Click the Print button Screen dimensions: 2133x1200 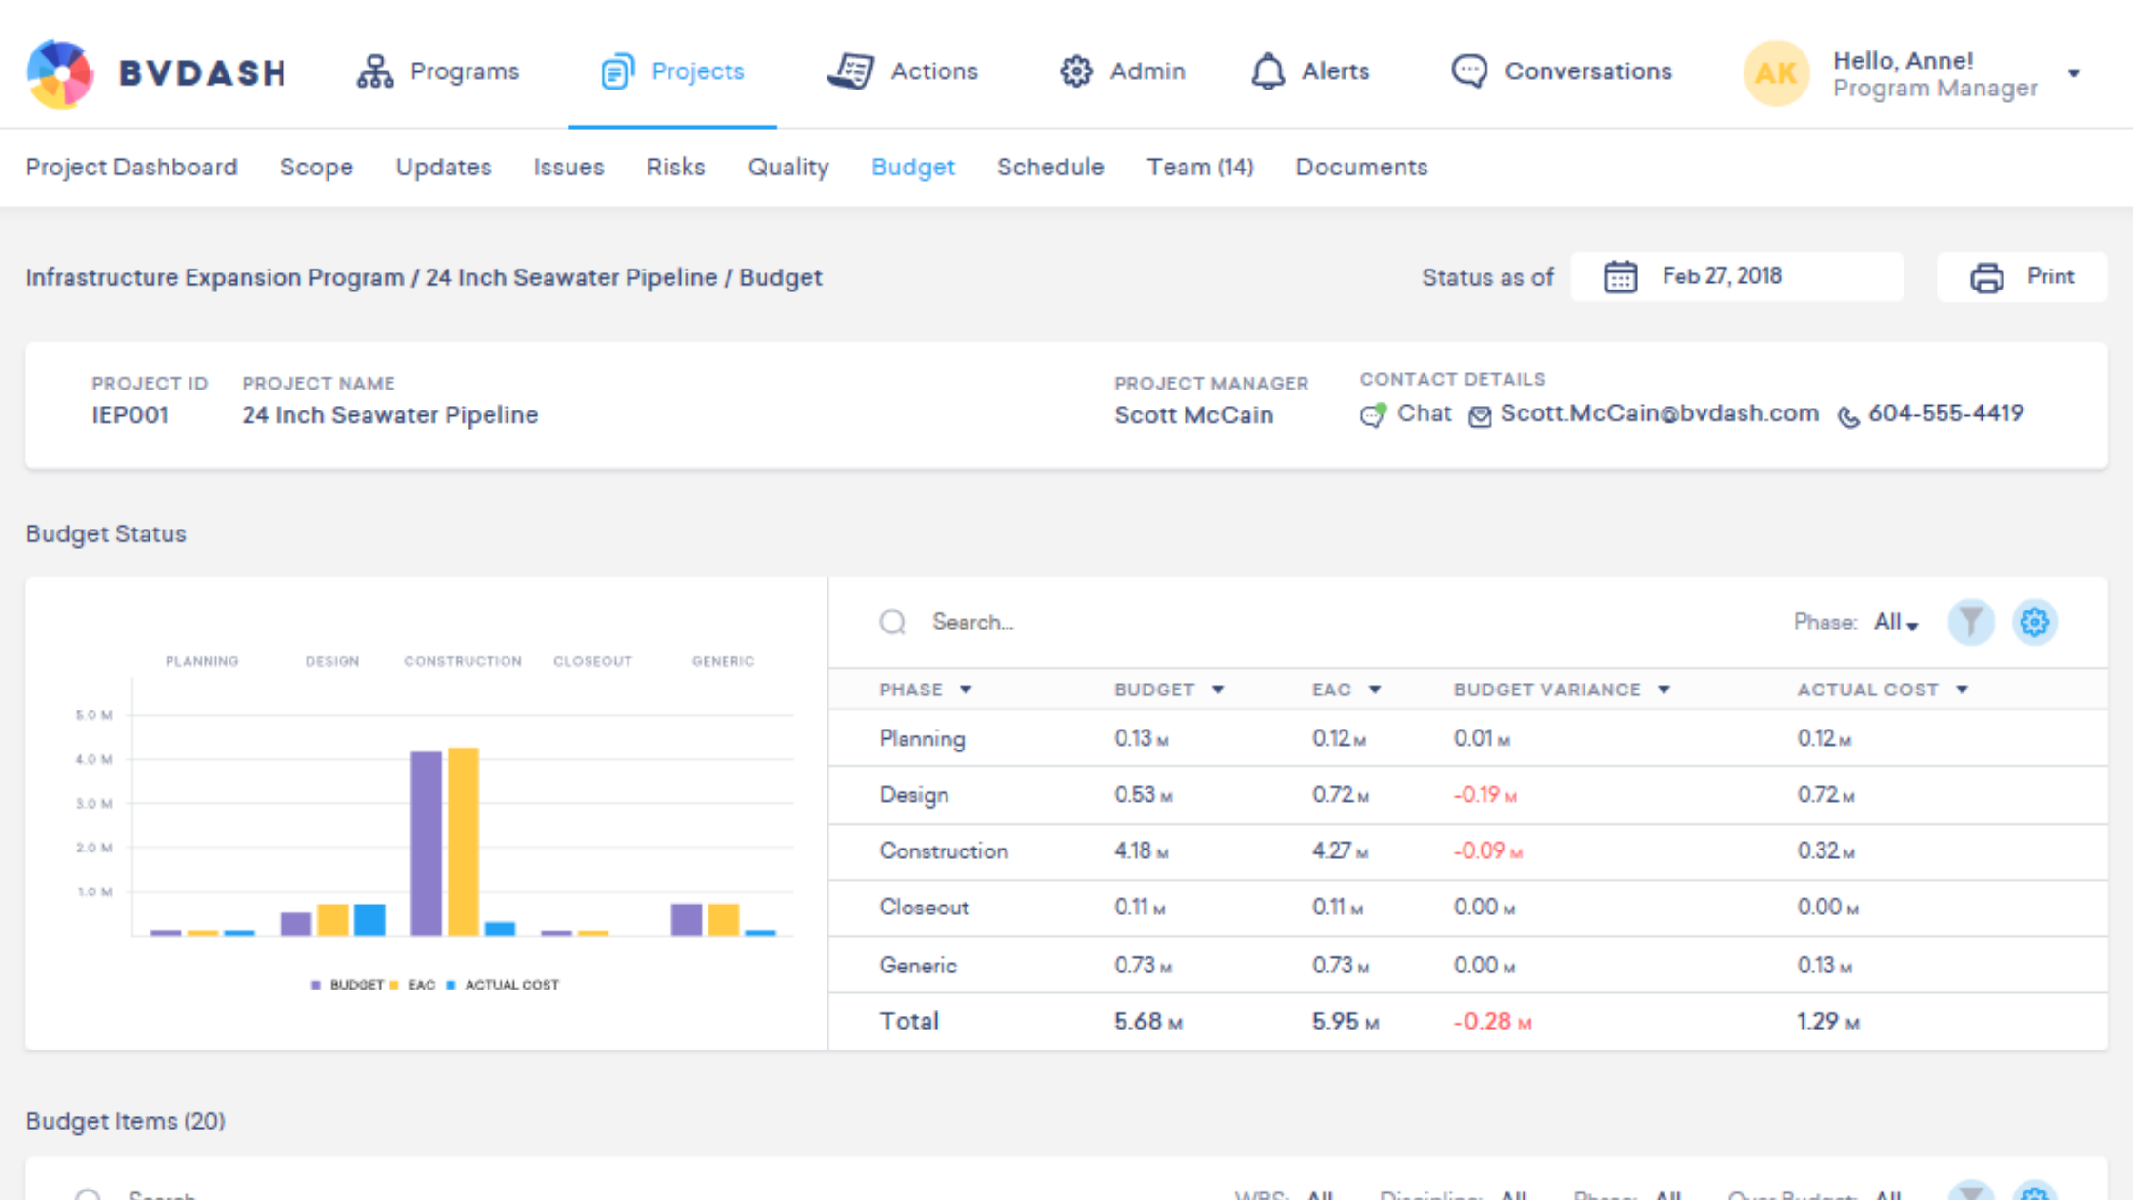tap(2022, 277)
